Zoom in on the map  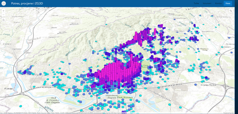coord(4,11)
